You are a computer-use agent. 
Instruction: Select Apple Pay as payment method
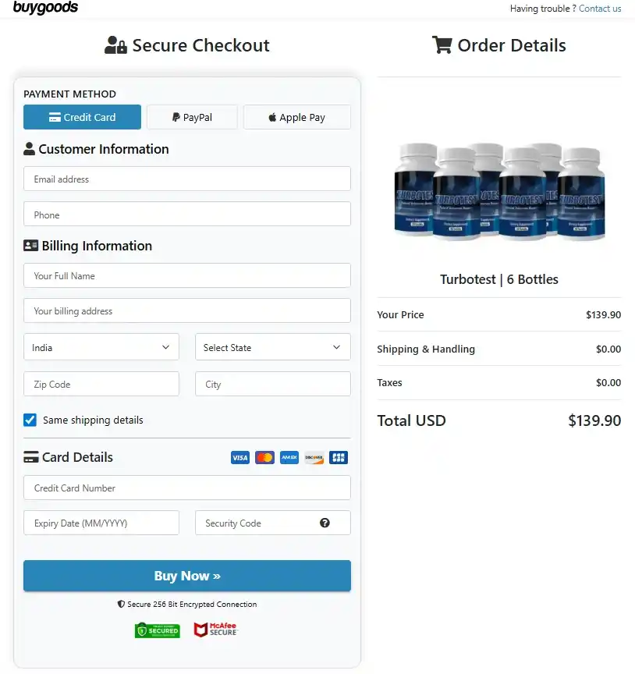(296, 116)
